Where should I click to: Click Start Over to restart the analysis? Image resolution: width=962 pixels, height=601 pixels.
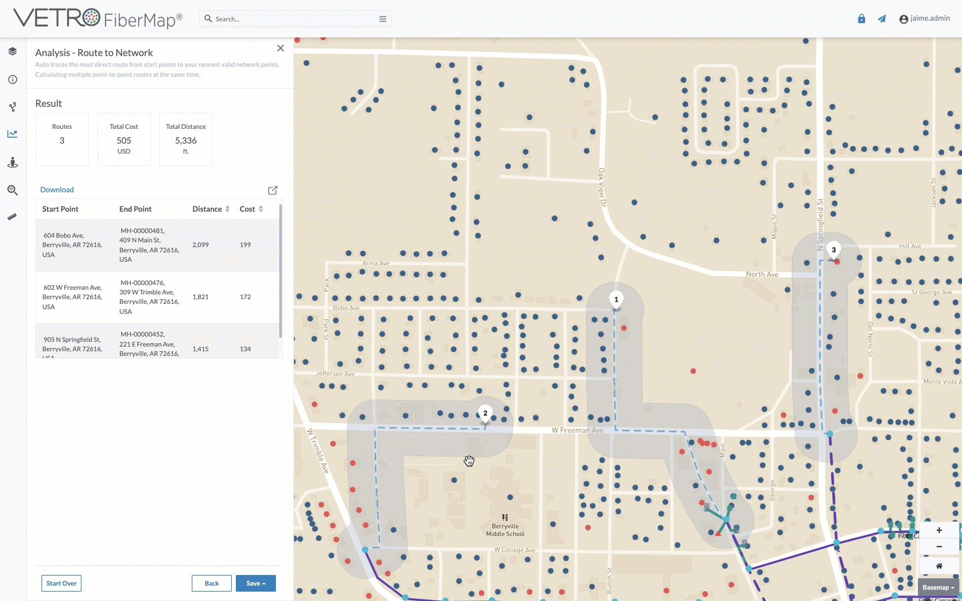pos(61,583)
